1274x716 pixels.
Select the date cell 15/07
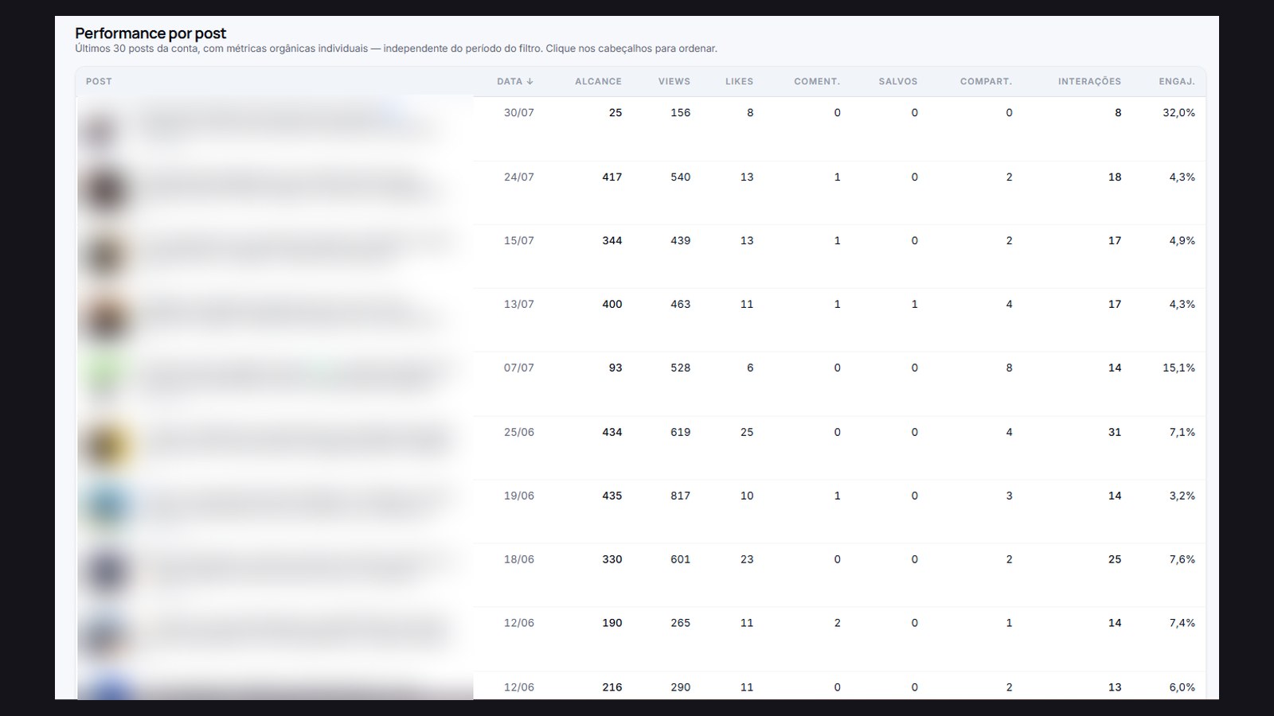click(519, 240)
